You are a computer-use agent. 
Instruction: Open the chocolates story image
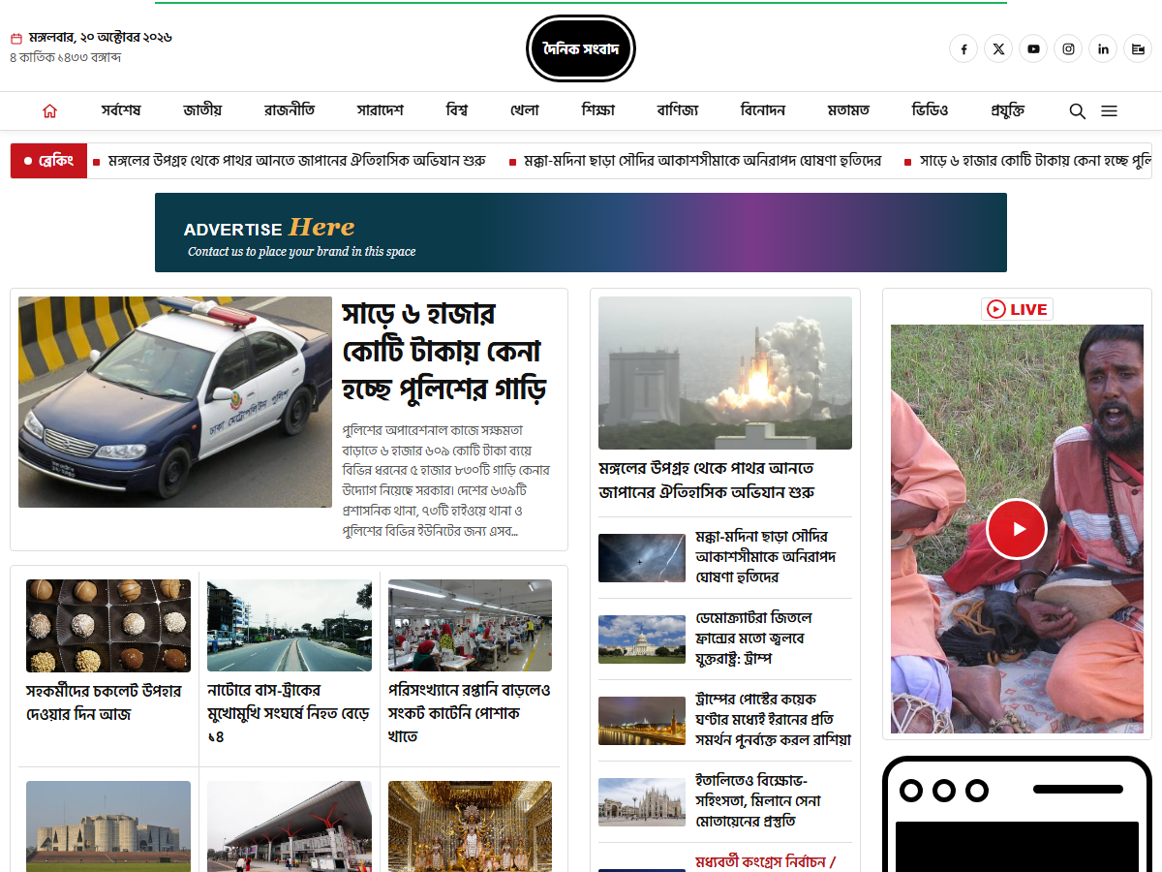pos(108,626)
